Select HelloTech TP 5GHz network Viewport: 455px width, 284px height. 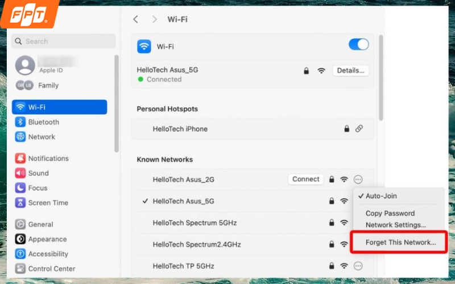253,266
